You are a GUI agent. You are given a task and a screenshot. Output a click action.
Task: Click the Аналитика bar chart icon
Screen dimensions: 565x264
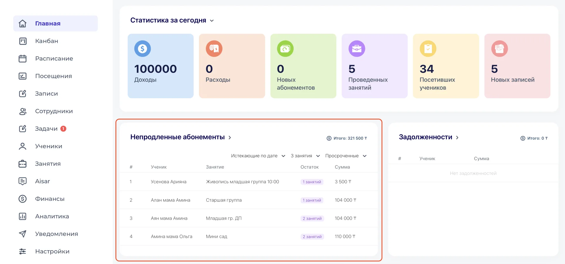(x=23, y=216)
